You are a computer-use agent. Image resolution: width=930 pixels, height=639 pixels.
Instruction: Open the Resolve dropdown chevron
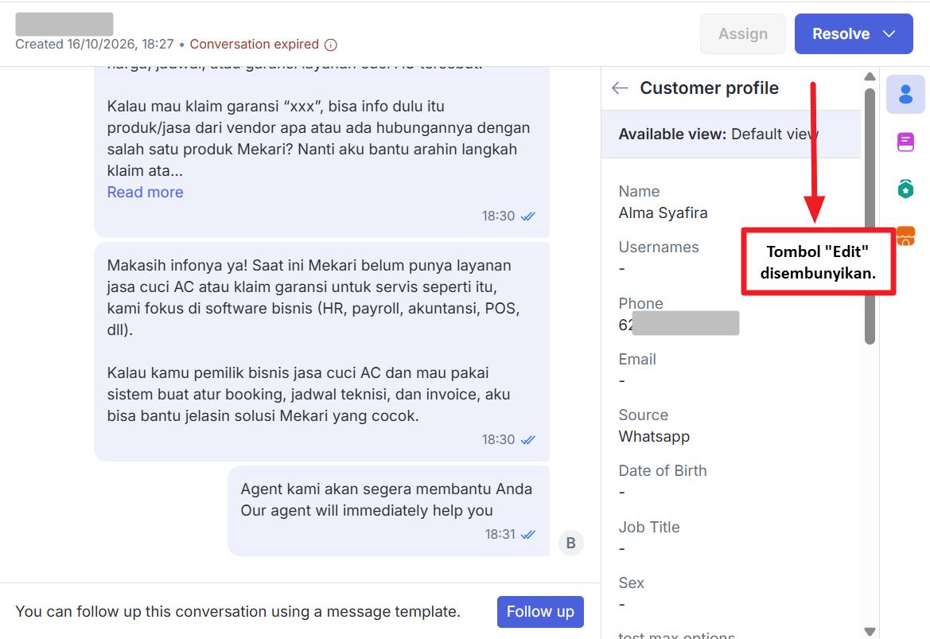(889, 33)
